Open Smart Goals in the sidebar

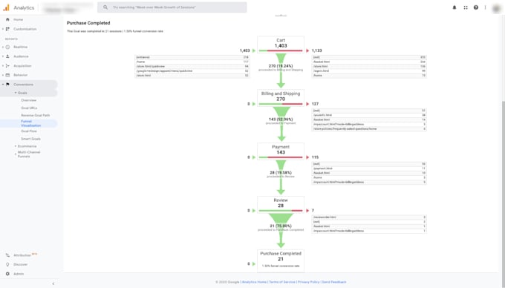[31, 139]
